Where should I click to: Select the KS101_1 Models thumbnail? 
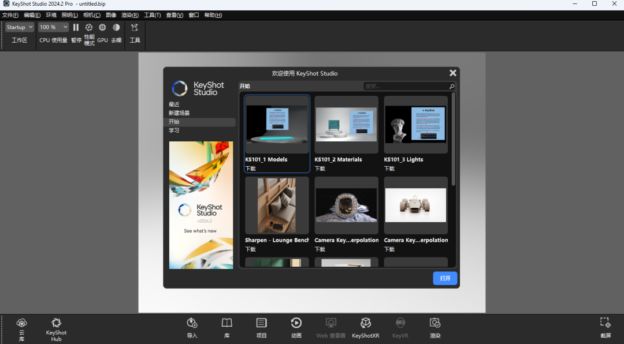click(277, 125)
